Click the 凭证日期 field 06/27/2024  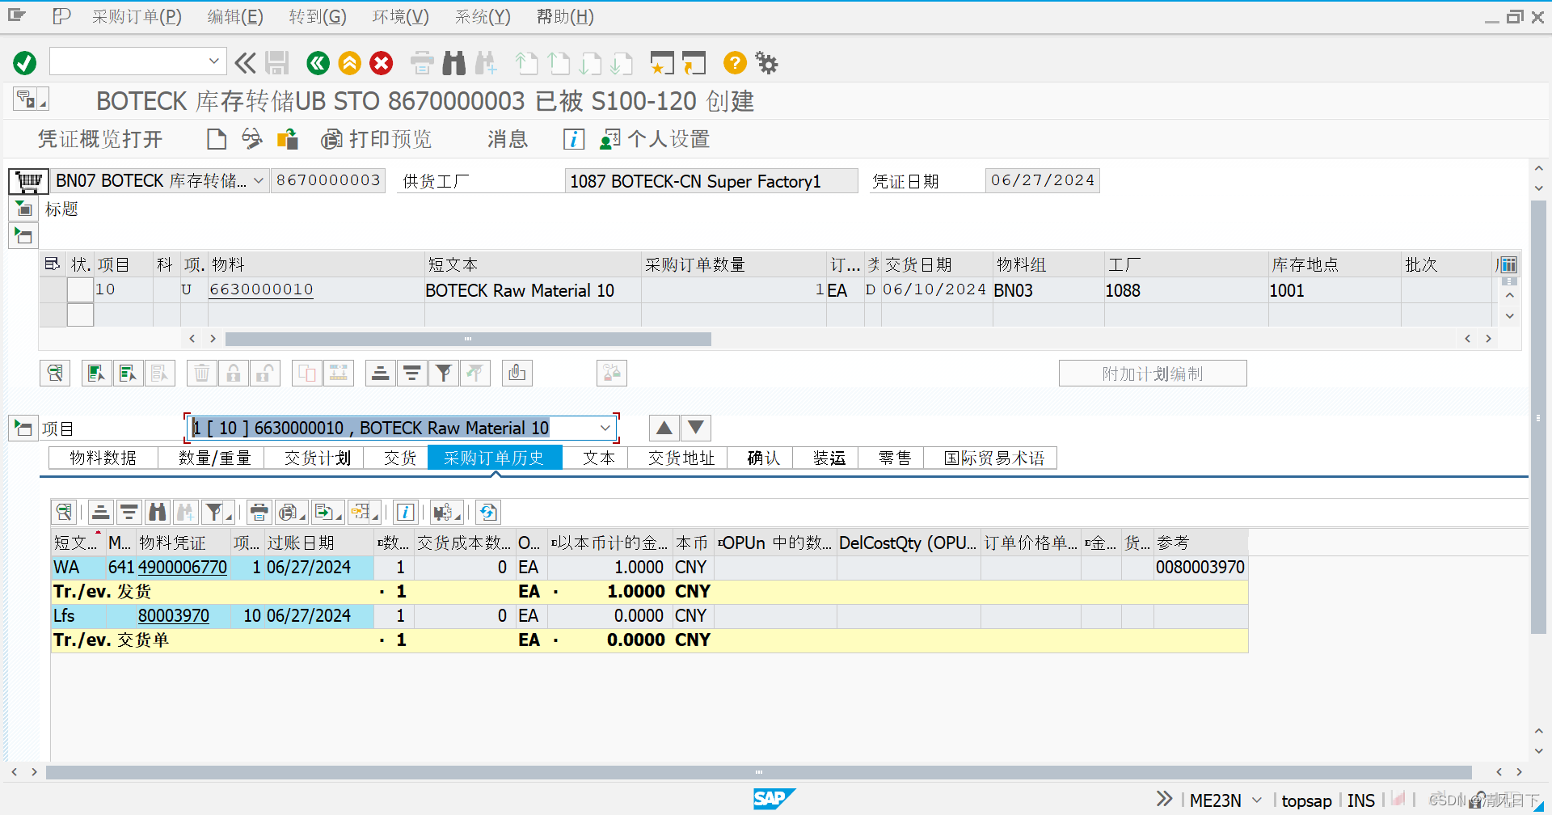pos(1043,180)
